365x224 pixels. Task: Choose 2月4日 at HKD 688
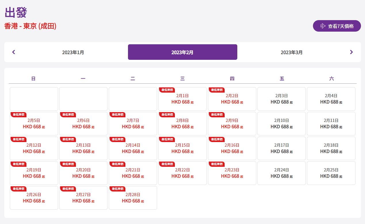click(331, 99)
